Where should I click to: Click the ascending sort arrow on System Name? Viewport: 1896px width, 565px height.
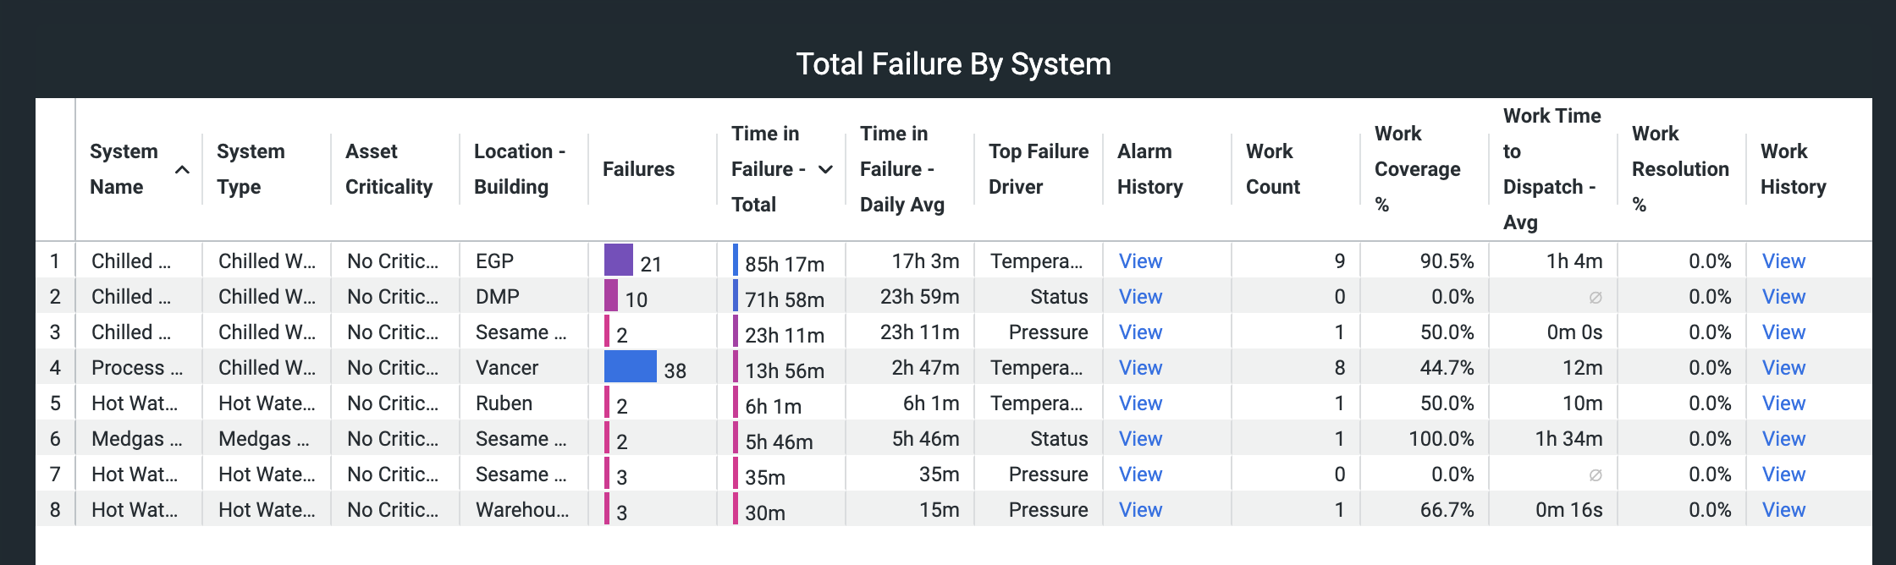pyautogui.click(x=182, y=170)
